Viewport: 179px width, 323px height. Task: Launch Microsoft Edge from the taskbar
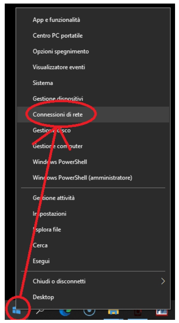(x=65, y=312)
